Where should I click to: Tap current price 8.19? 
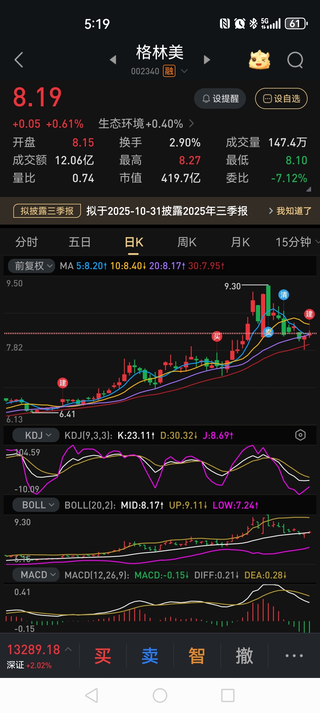(x=37, y=97)
